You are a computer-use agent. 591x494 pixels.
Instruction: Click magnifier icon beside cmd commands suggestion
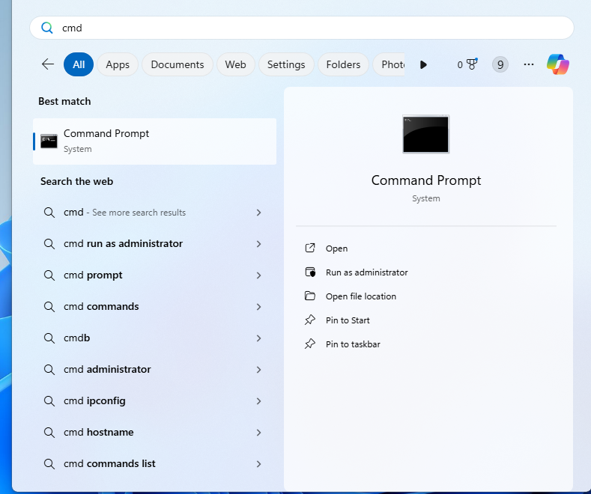point(49,306)
